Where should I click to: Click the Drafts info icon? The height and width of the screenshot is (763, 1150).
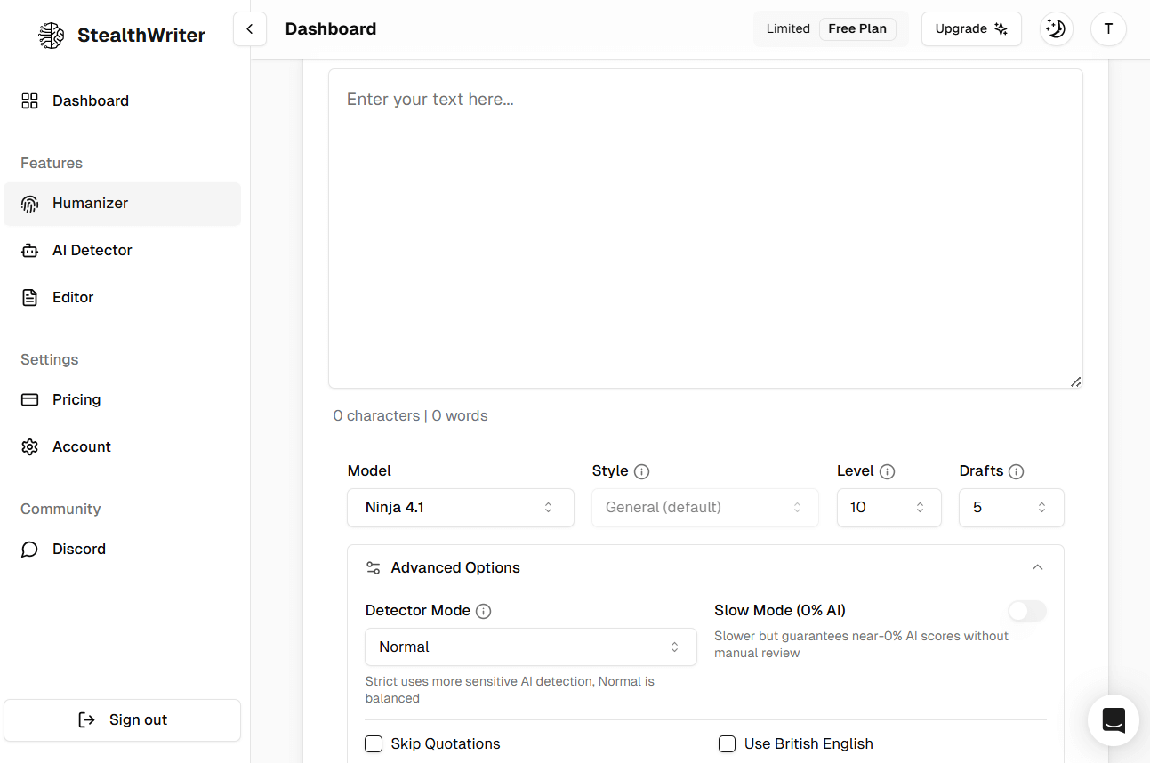click(1017, 471)
